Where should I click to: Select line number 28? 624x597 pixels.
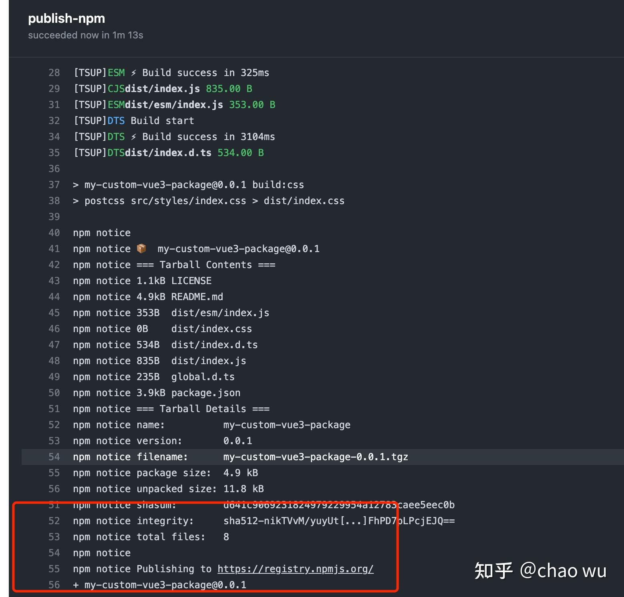pyautogui.click(x=54, y=73)
